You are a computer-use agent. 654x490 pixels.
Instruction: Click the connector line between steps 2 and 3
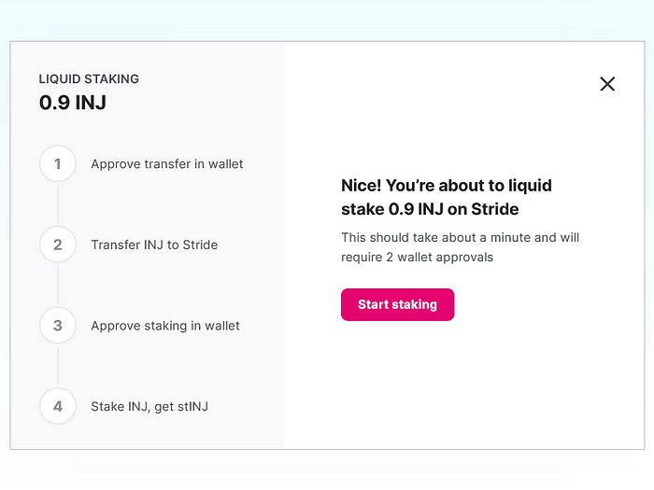coord(58,286)
